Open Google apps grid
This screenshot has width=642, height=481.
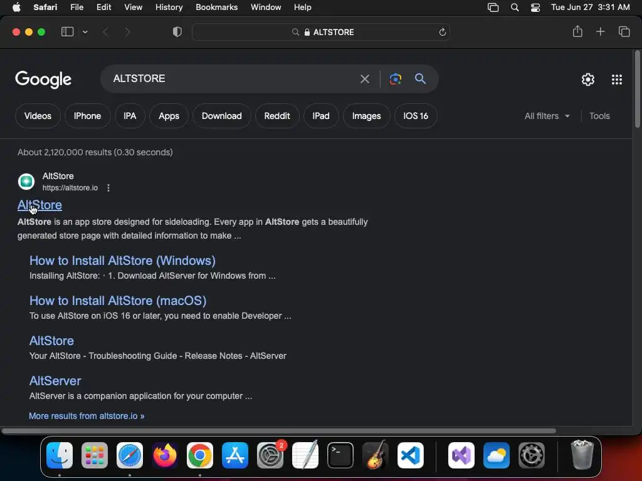(617, 80)
